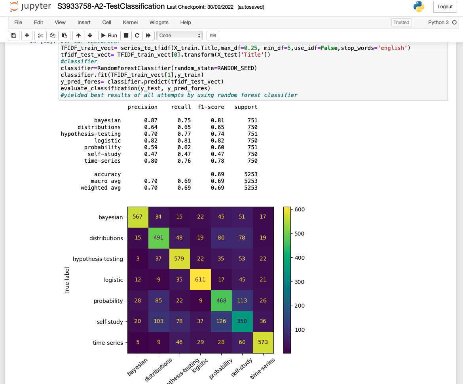The height and width of the screenshot is (384, 463).
Task: Click the save and checkpoint icon
Action: [x=13, y=36]
